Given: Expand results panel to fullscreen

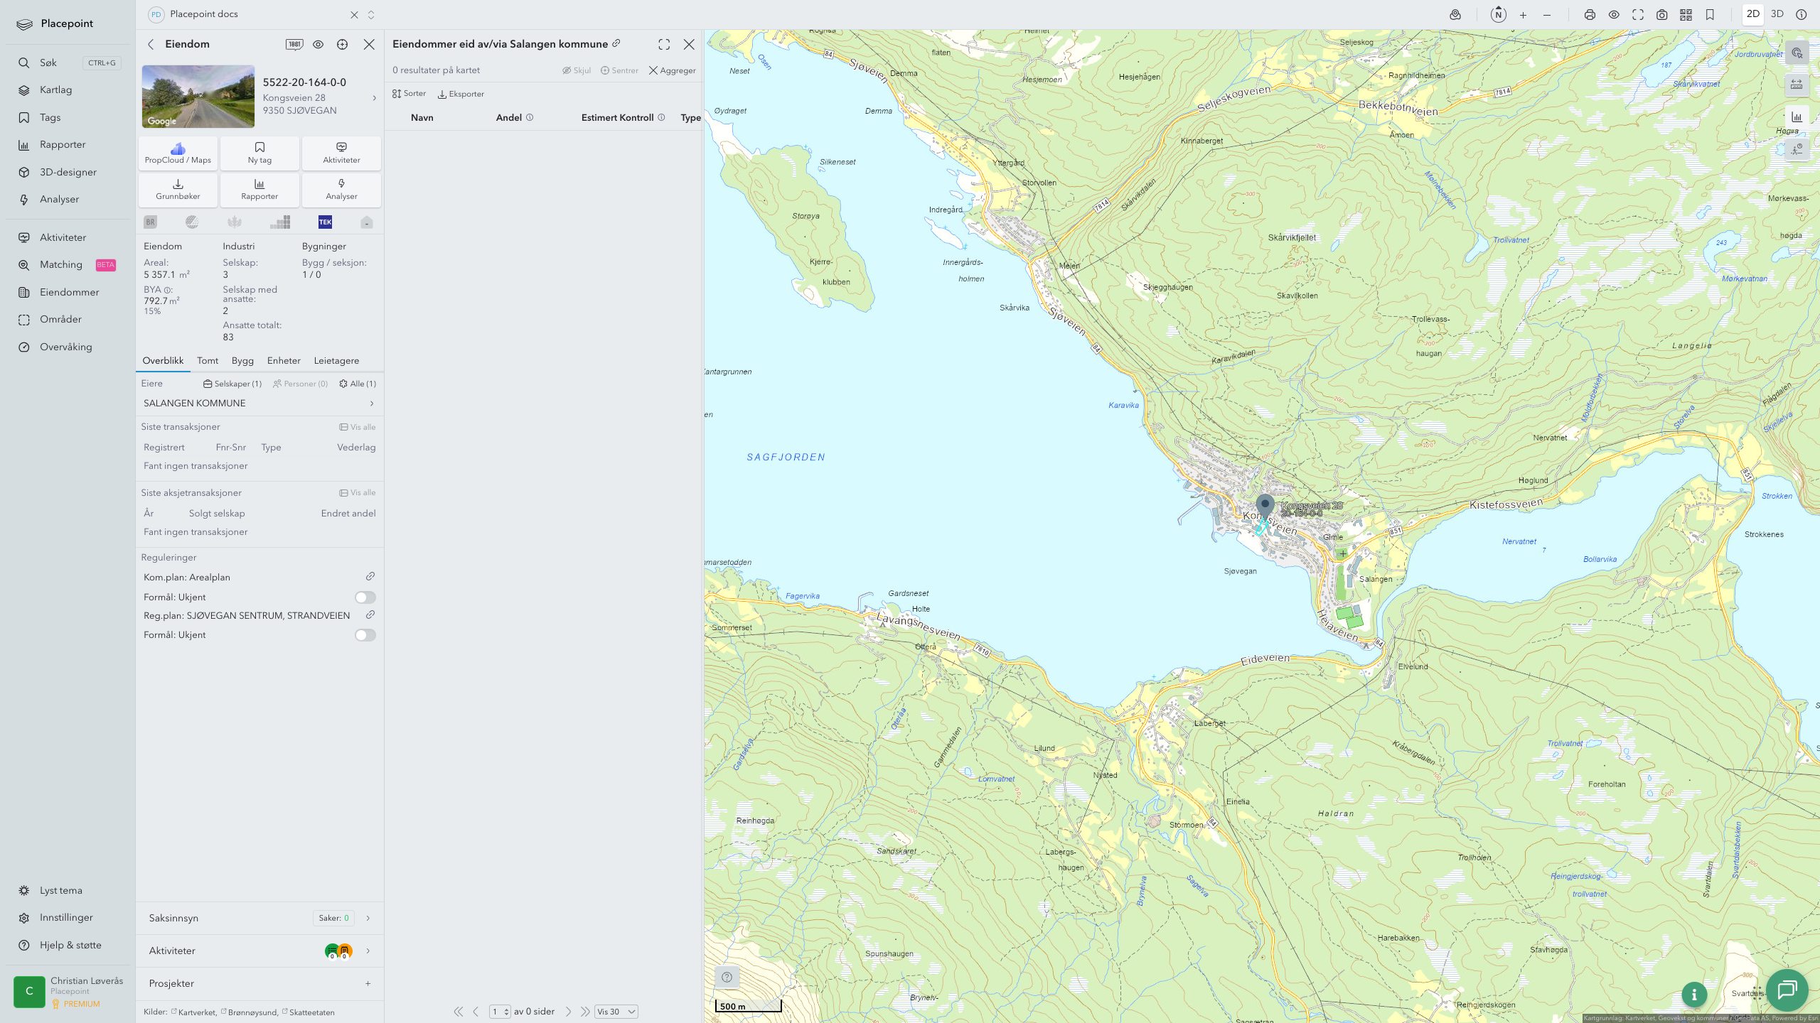Looking at the screenshot, I should coord(664,45).
